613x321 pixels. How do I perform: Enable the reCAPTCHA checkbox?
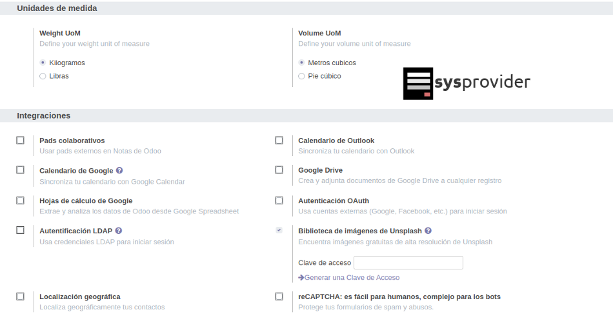(279, 297)
